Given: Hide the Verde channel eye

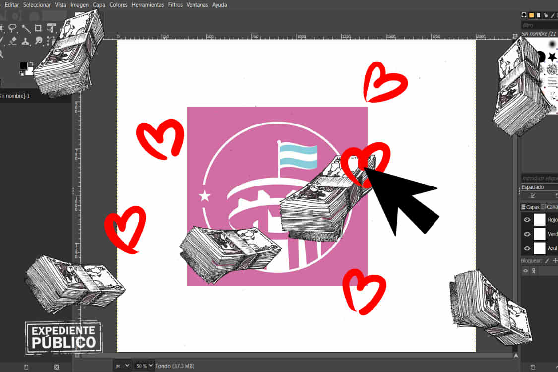Looking at the screenshot, I should (527, 234).
